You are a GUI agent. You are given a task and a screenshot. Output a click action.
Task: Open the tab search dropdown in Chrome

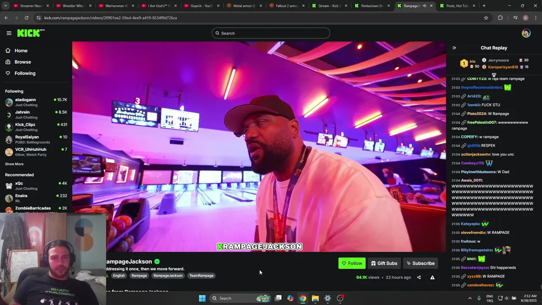click(6, 6)
